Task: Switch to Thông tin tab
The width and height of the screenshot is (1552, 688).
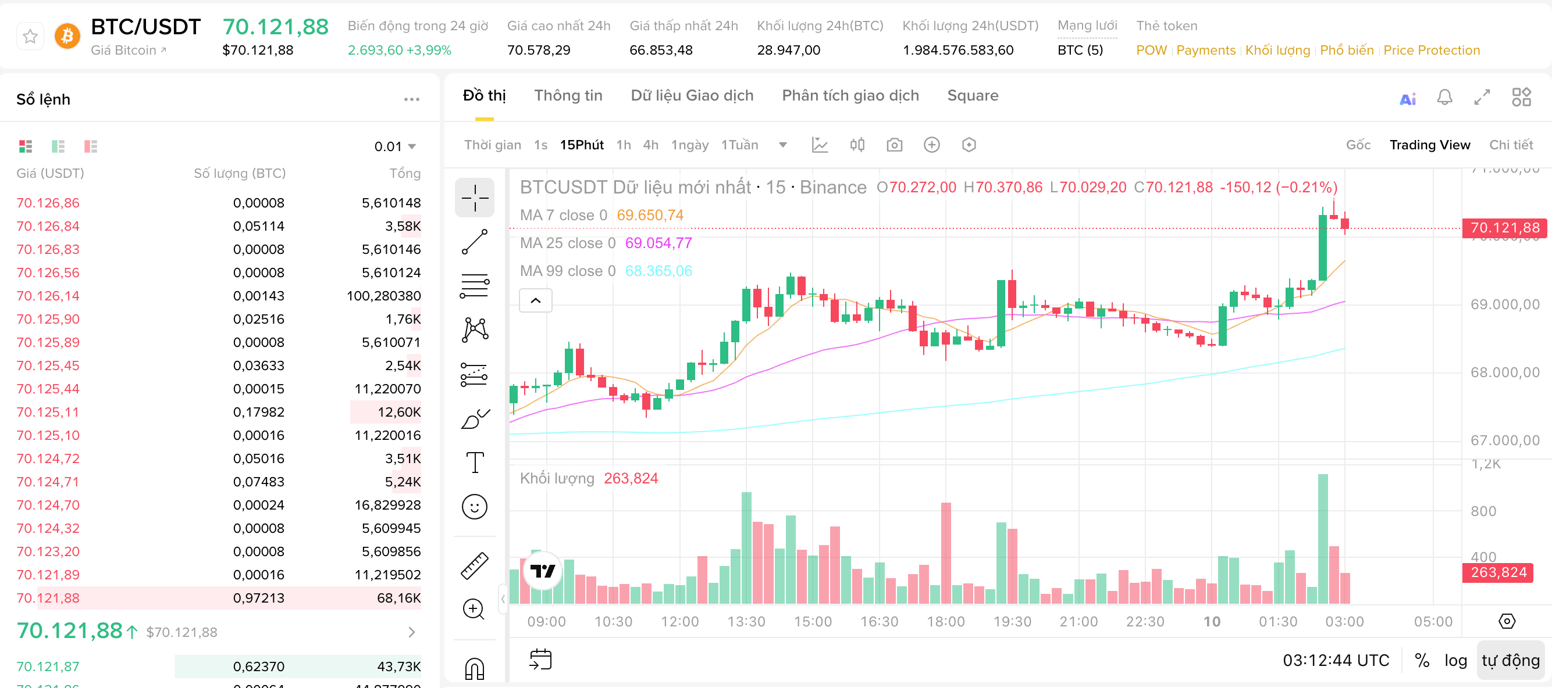Action: 568,96
